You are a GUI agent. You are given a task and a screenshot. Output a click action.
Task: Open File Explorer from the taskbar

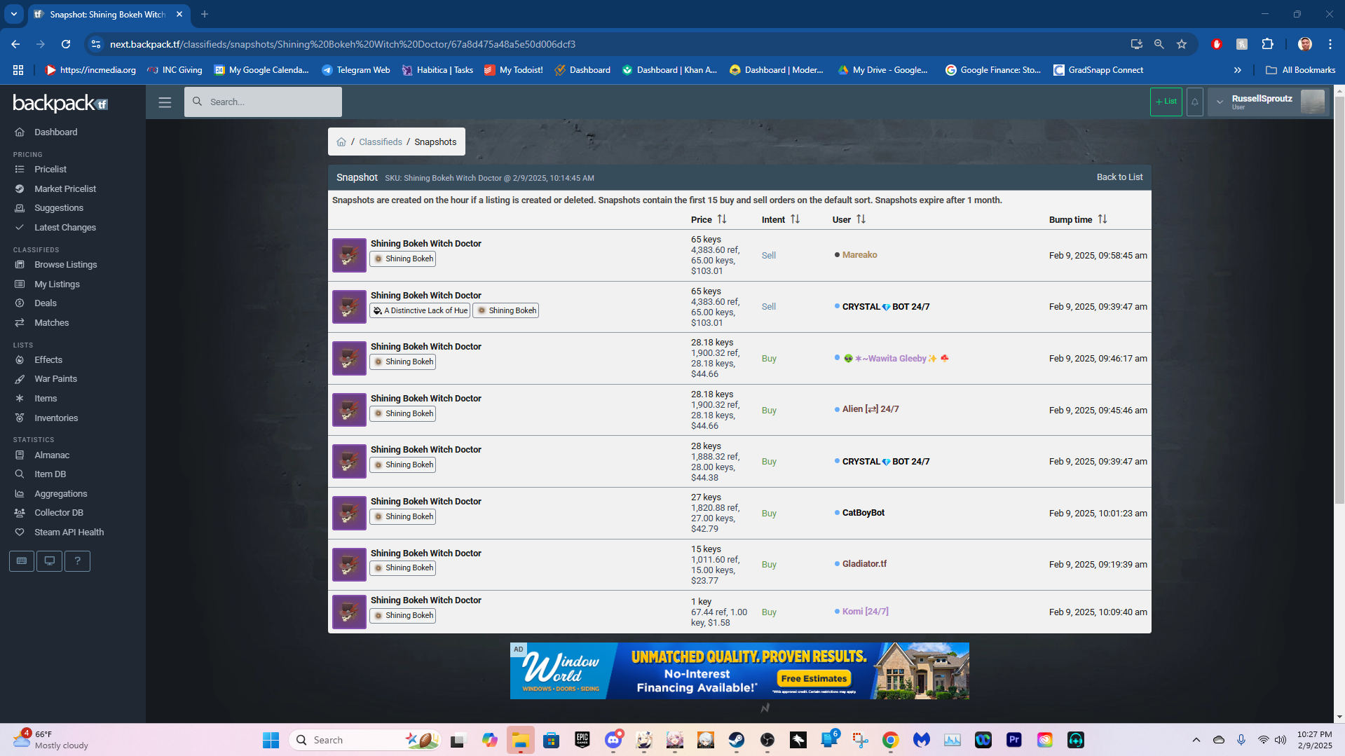click(521, 740)
